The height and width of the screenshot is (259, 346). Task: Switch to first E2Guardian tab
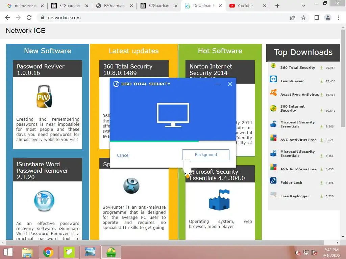click(x=69, y=6)
